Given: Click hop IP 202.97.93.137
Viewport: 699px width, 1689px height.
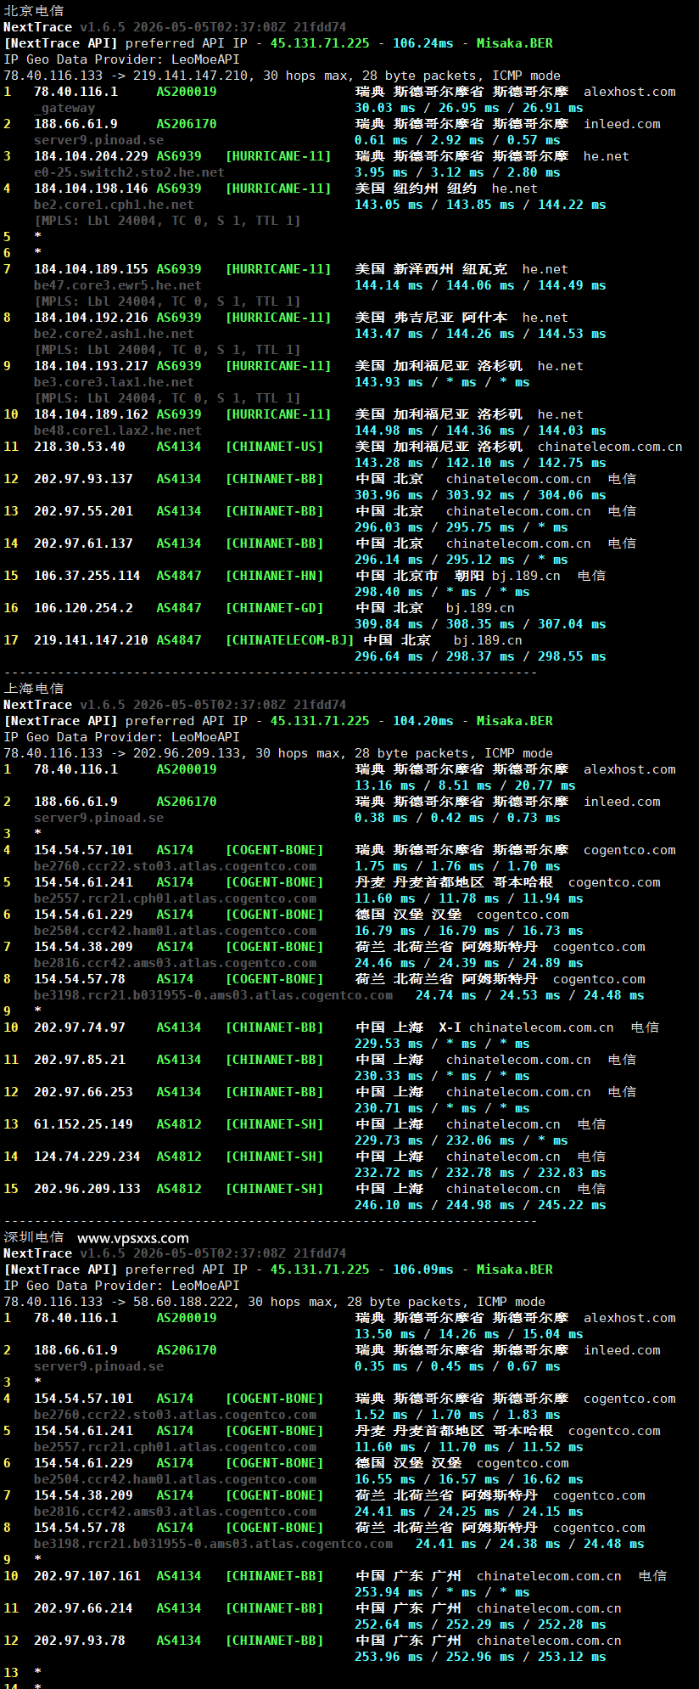Looking at the screenshot, I should point(83,479).
